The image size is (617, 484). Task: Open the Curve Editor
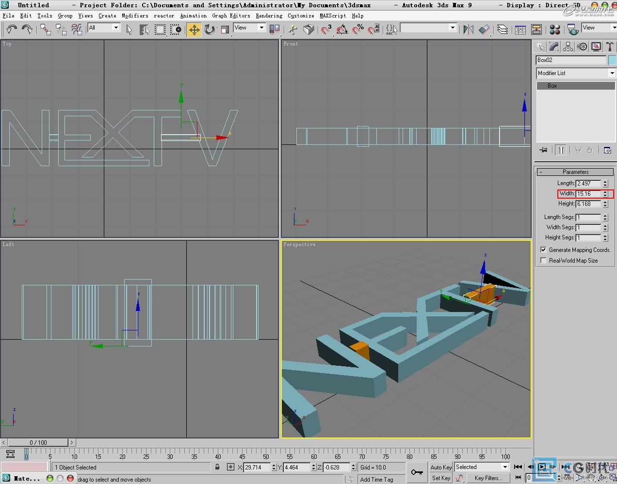click(520, 30)
